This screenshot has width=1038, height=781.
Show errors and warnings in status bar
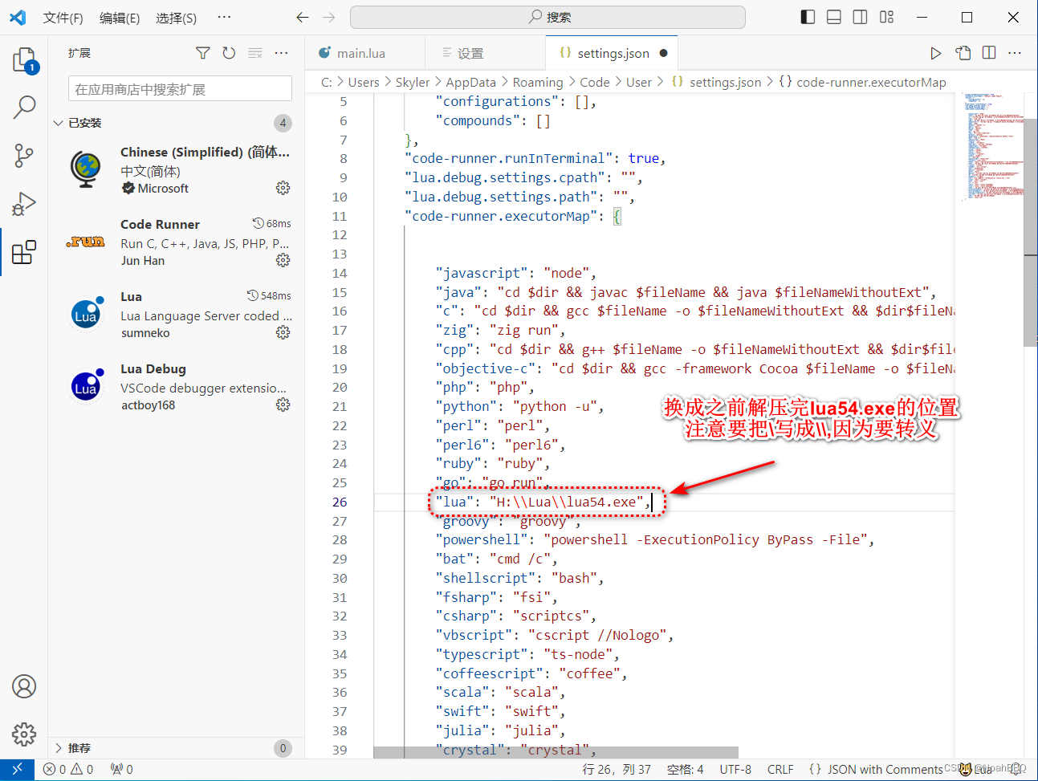pyautogui.click(x=68, y=769)
